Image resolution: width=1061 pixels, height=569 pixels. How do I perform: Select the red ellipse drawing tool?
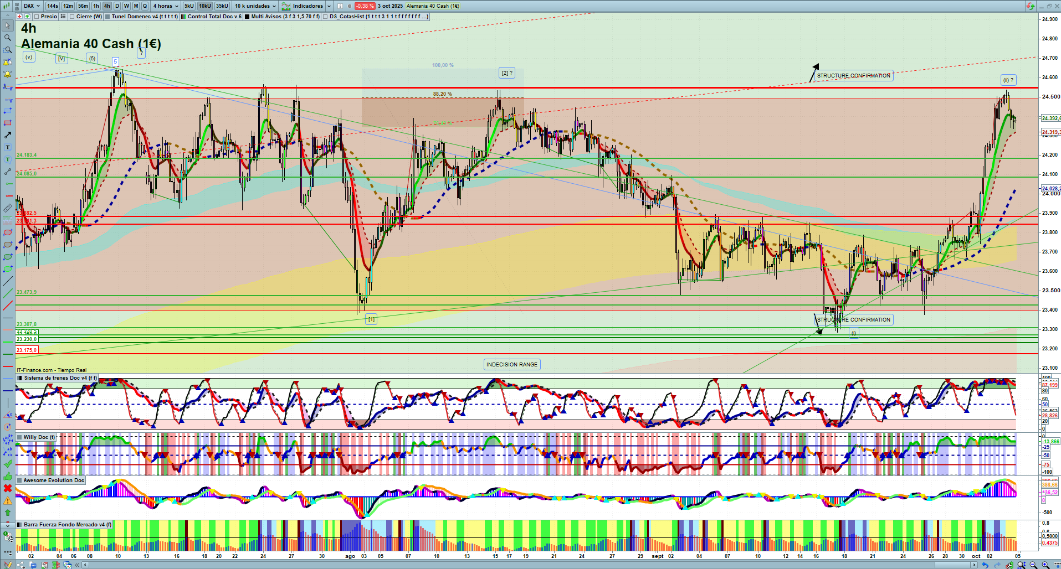pyautogui.click(x=8, y=232)
